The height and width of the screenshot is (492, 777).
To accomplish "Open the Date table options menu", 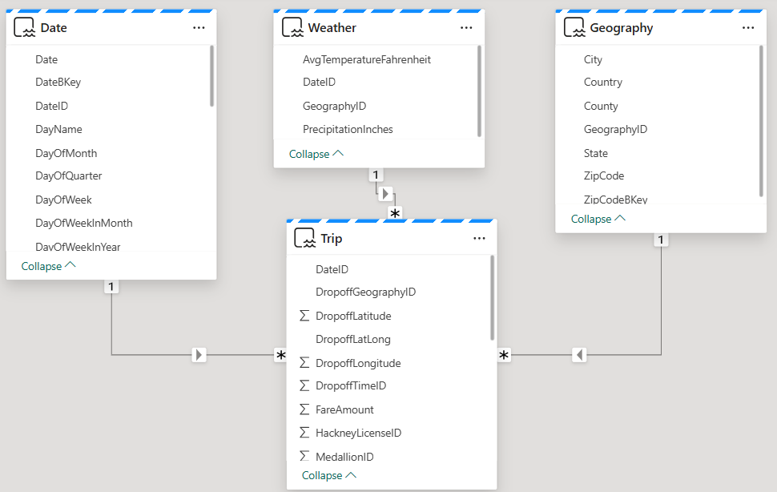I will pos(199,28).
